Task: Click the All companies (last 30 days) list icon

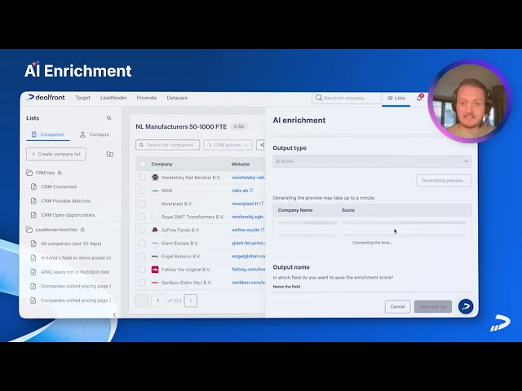Action: tap(33, 244)
